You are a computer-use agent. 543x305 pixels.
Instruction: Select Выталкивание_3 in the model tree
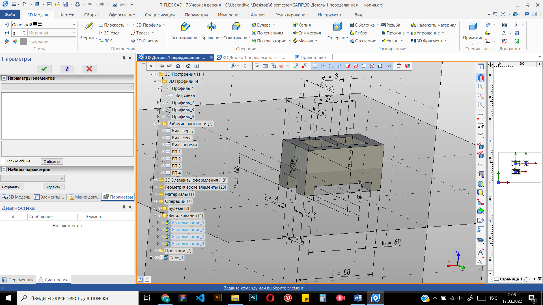pyautogui.click(x=188, y=237)
